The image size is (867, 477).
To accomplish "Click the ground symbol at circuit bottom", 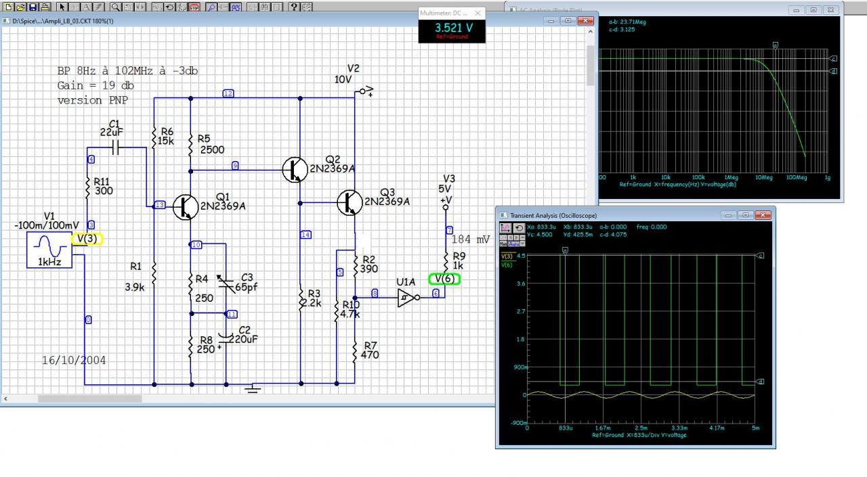I will (253, 388).
